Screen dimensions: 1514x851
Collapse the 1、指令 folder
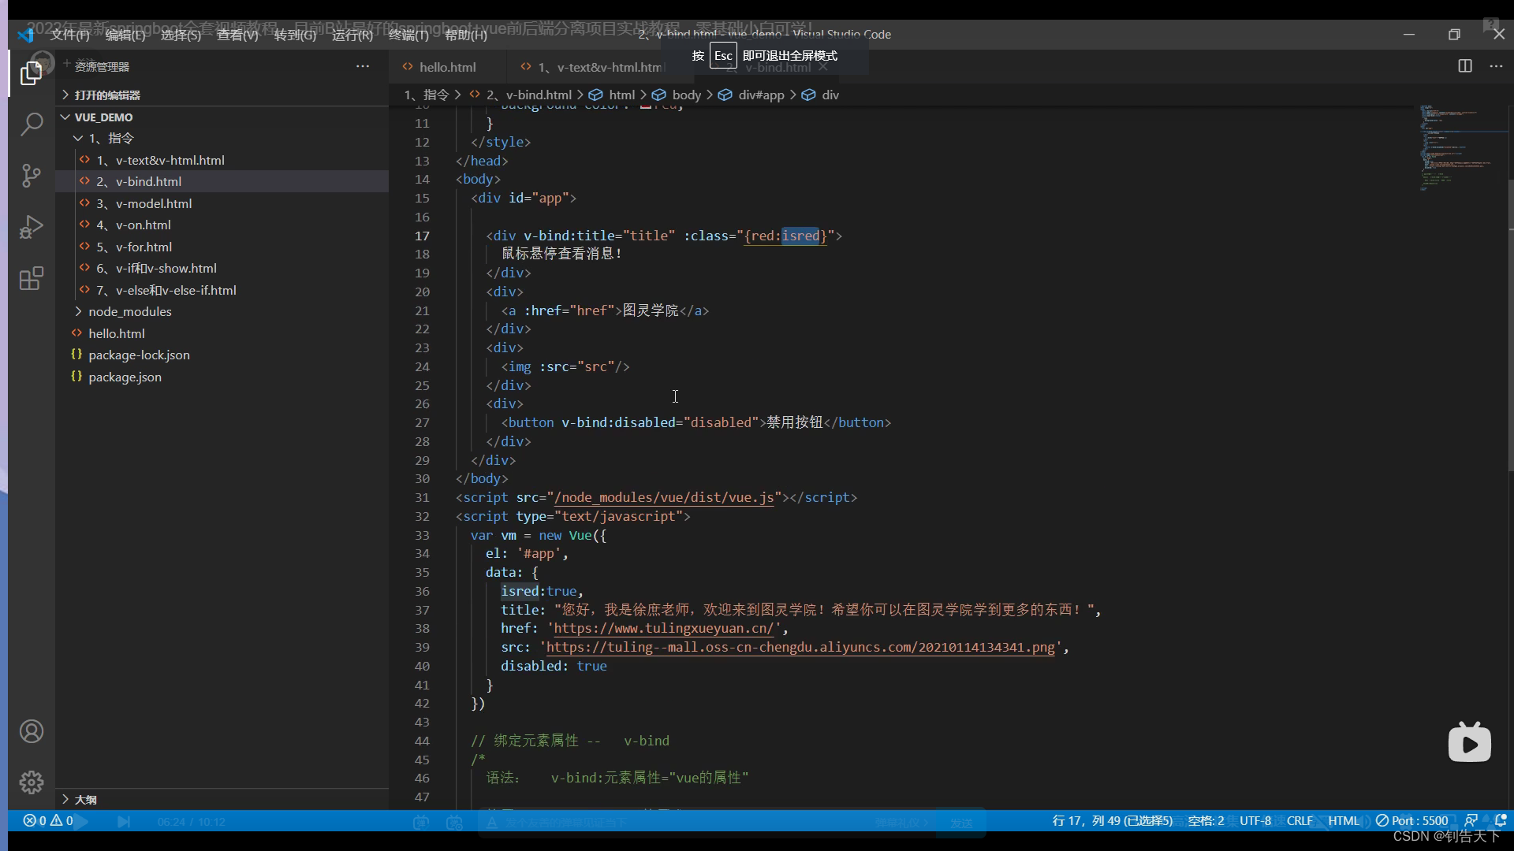pyautogui.click(x=222, y=138)
